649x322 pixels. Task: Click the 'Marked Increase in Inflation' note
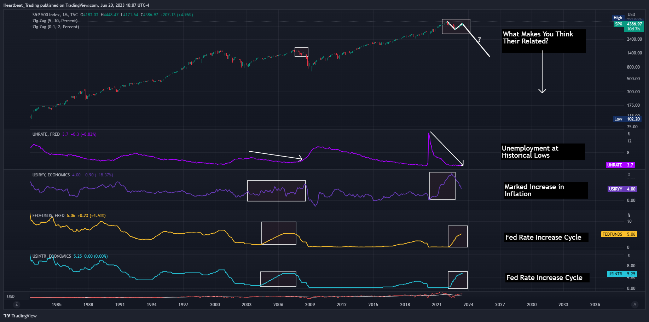(x=545, y=190)
